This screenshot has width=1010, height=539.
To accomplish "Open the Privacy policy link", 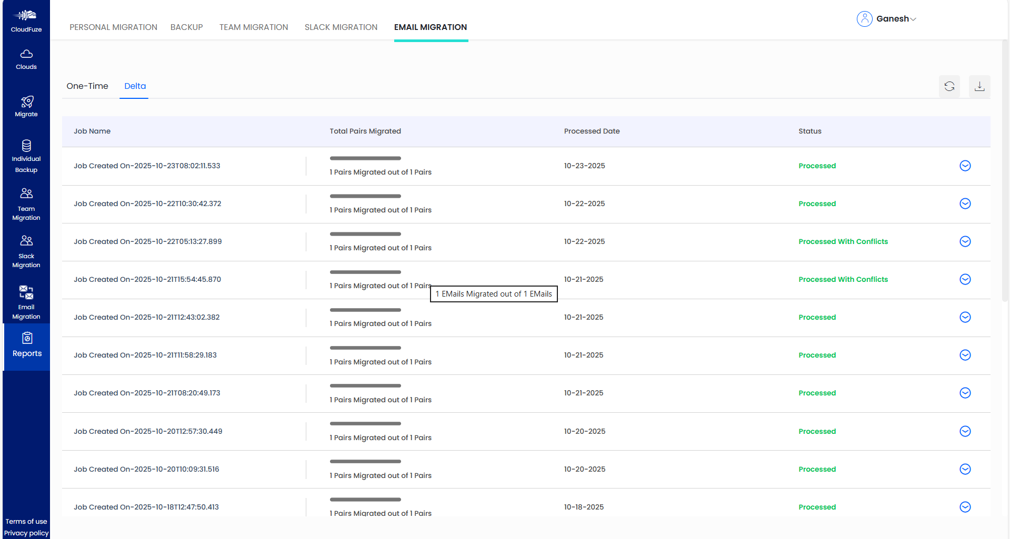I will (26, 533).
